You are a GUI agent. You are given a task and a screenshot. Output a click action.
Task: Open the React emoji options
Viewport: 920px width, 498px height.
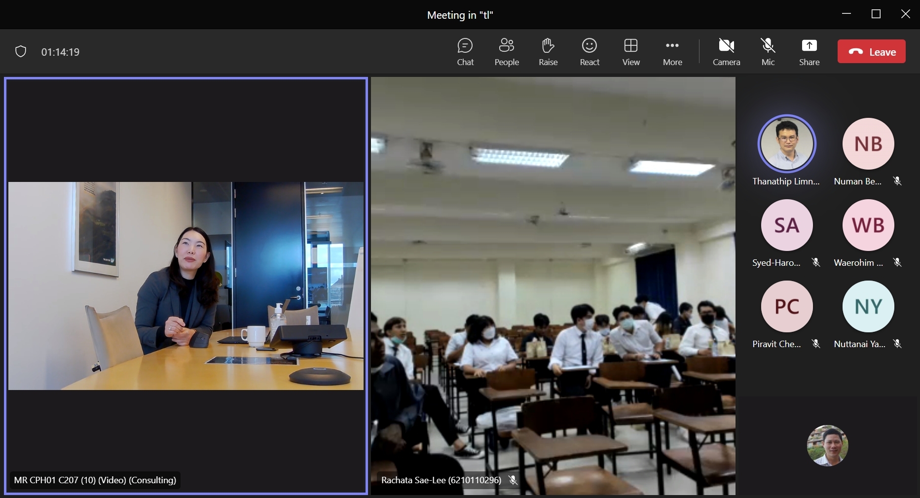[x=589, y=52]
